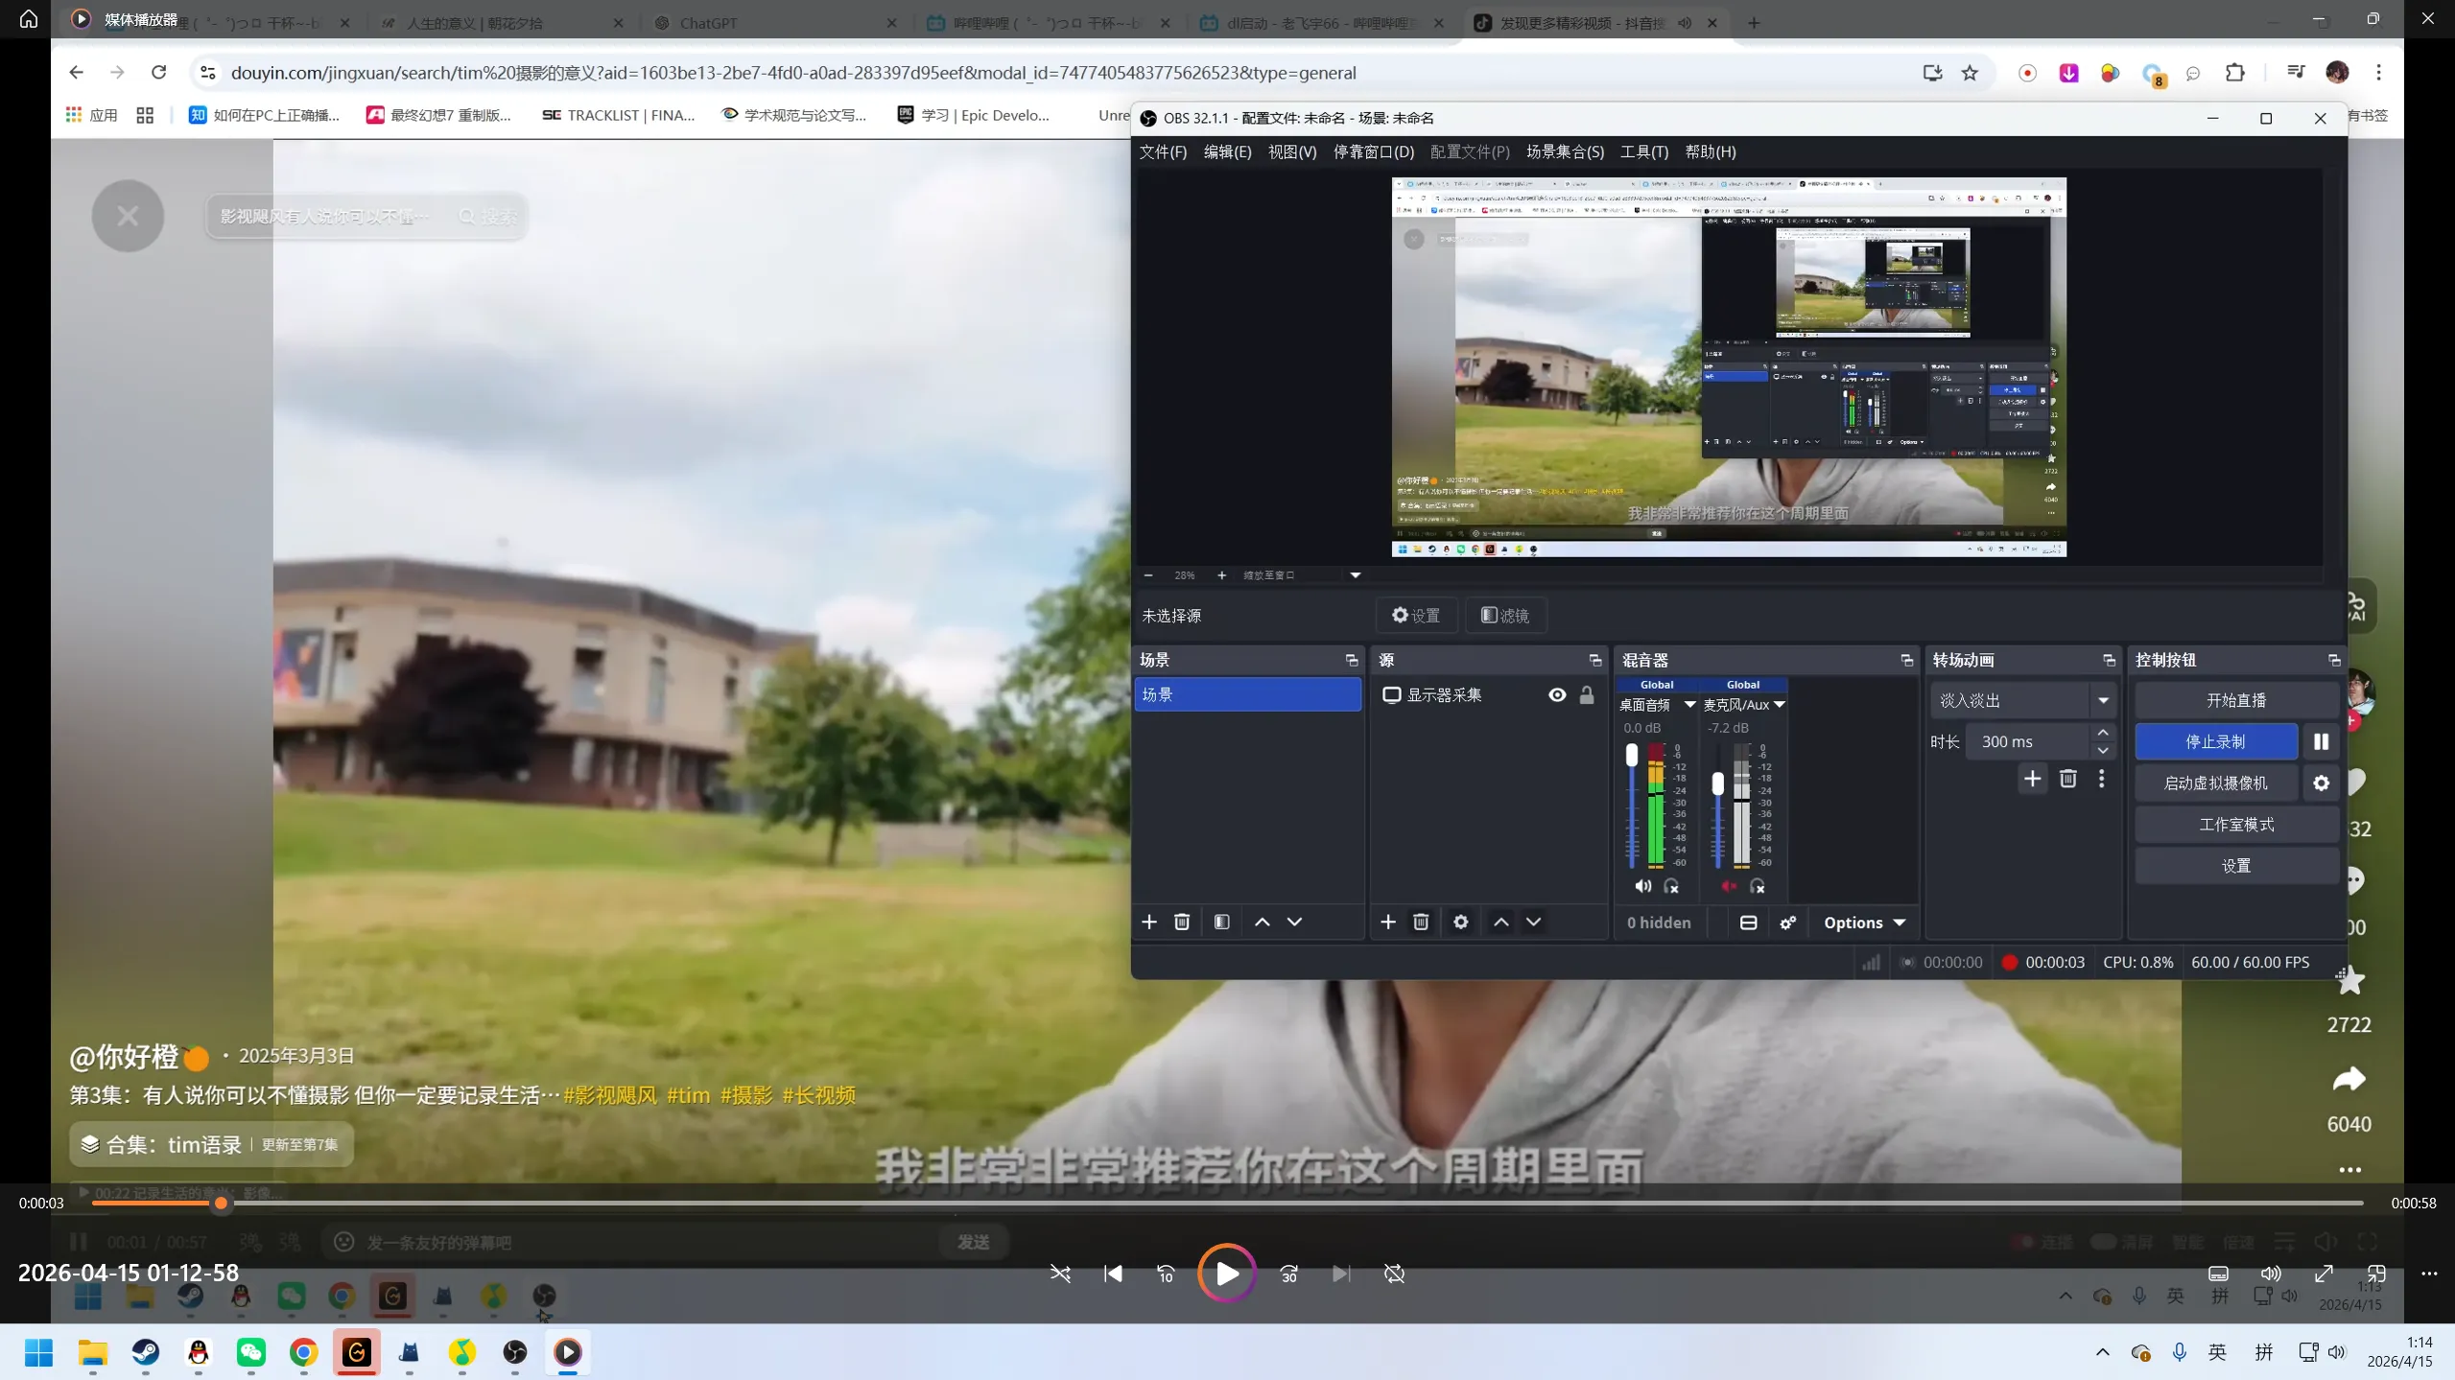Open the 工具(T) menu in OBS
This screenshot has height=1380, width=2455.
(x=1643, y=152)
